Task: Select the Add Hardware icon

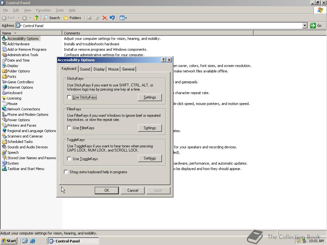Action: 4,44
